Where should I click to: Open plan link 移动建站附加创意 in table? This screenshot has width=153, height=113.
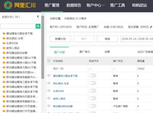[x=63, y=106]
